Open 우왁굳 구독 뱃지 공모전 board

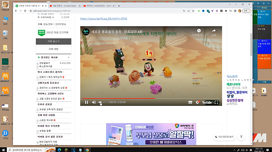click(x=51, y=109)
